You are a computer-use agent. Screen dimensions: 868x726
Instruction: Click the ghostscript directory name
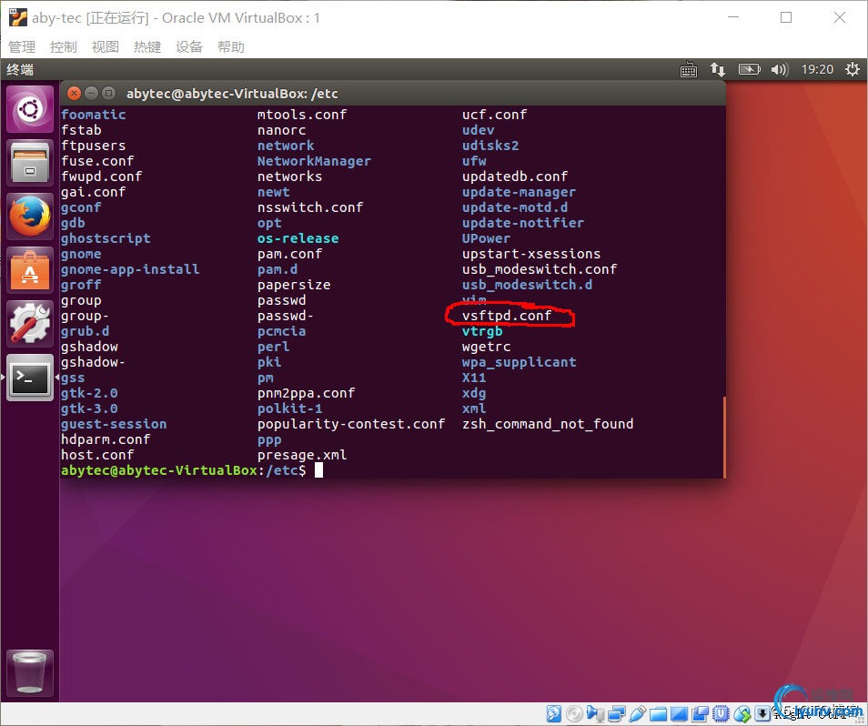106,238
